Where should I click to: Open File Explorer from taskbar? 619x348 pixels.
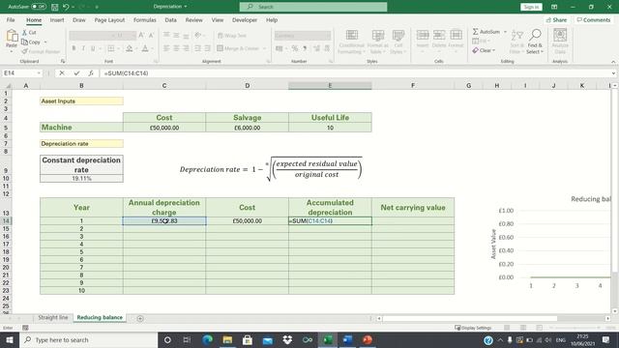(x=227, y=339)
